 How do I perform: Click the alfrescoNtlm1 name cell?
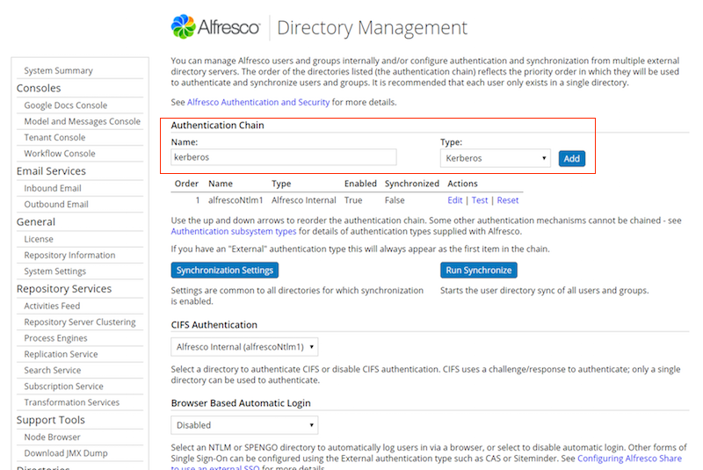(236, 200)
